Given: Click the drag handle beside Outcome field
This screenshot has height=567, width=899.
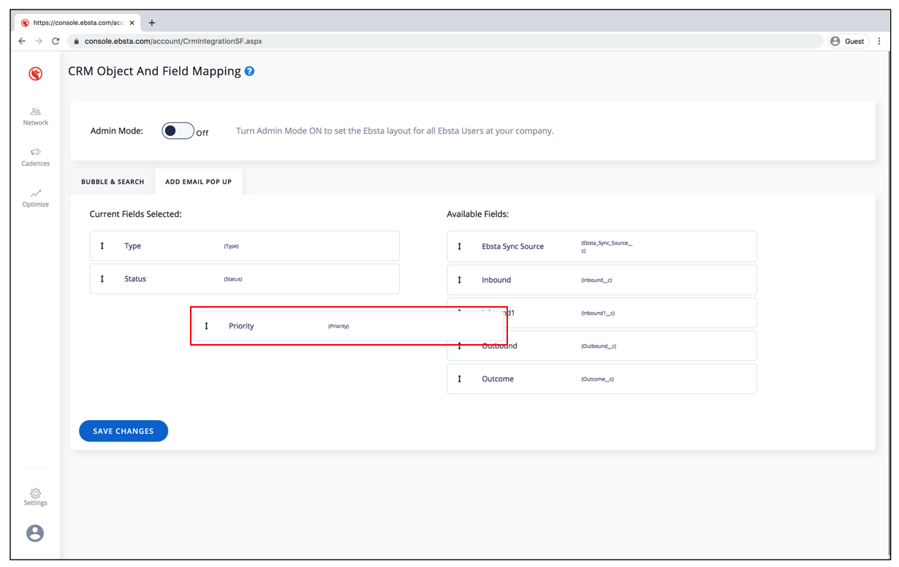Looking at the screenshot, I should click(460, 379).
